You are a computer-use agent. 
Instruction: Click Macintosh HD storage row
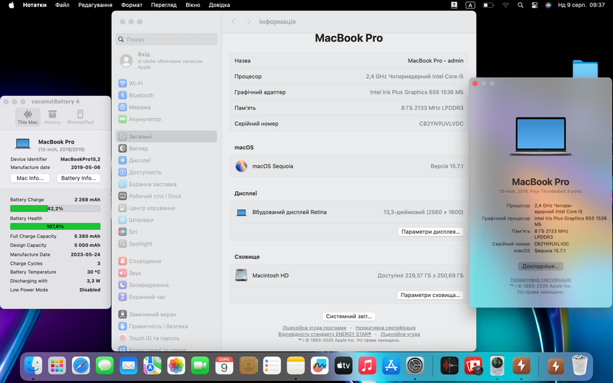[349, 275]
